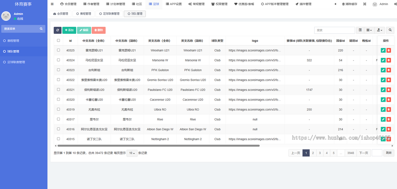397x189 pixels.
Task: Switch to the 赛程管理 tab
Action: pos(83,14)
